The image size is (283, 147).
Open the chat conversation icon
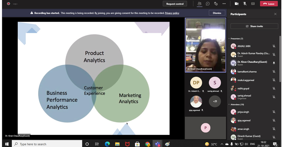pos(208,4)
